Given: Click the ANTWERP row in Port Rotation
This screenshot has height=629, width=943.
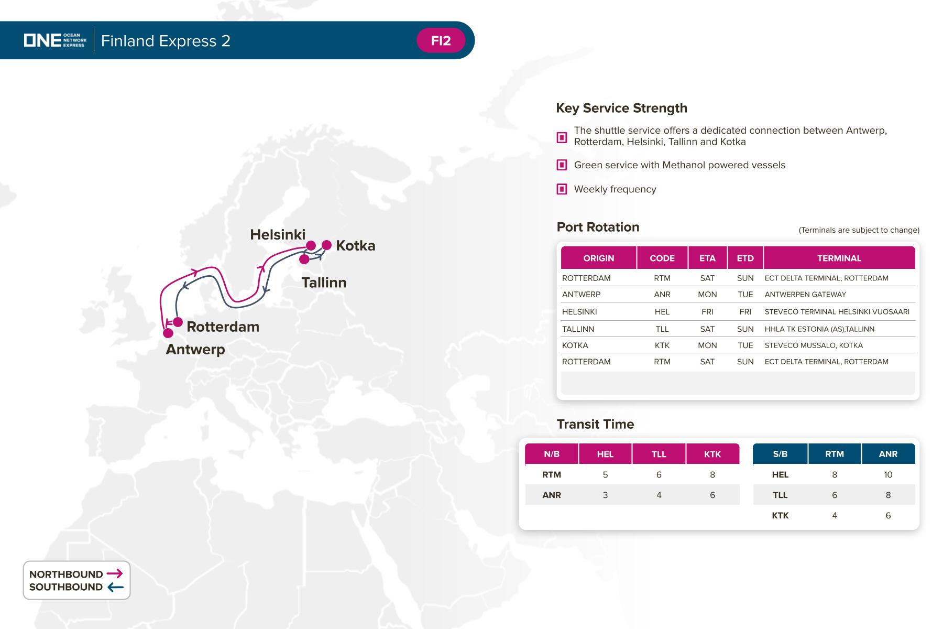Looking at the screenshot, I should pos(581,295).
